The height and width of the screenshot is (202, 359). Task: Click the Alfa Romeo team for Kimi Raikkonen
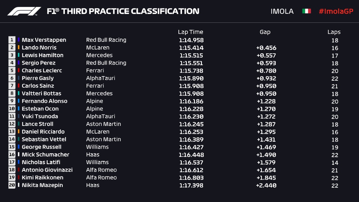[101, 177]
